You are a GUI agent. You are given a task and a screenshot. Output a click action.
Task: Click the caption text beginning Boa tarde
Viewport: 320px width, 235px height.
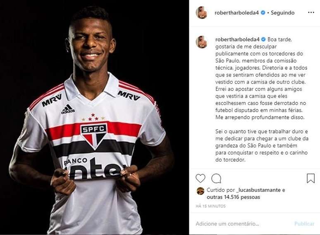click(x=261, y=78)
